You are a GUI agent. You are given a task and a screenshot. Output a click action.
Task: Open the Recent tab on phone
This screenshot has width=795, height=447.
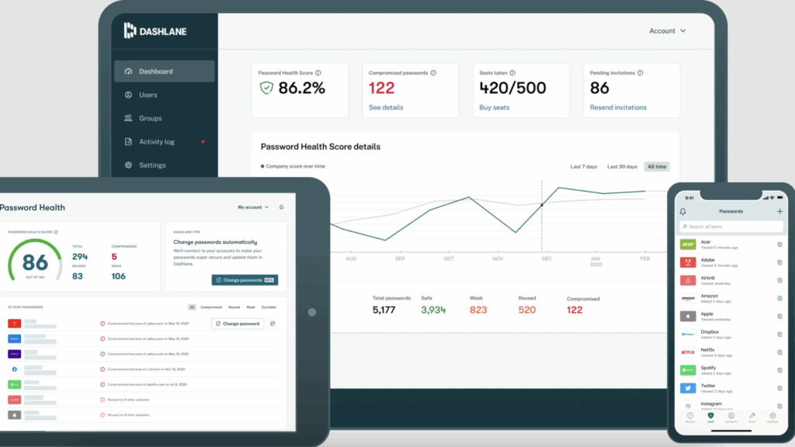click(690, 418)
